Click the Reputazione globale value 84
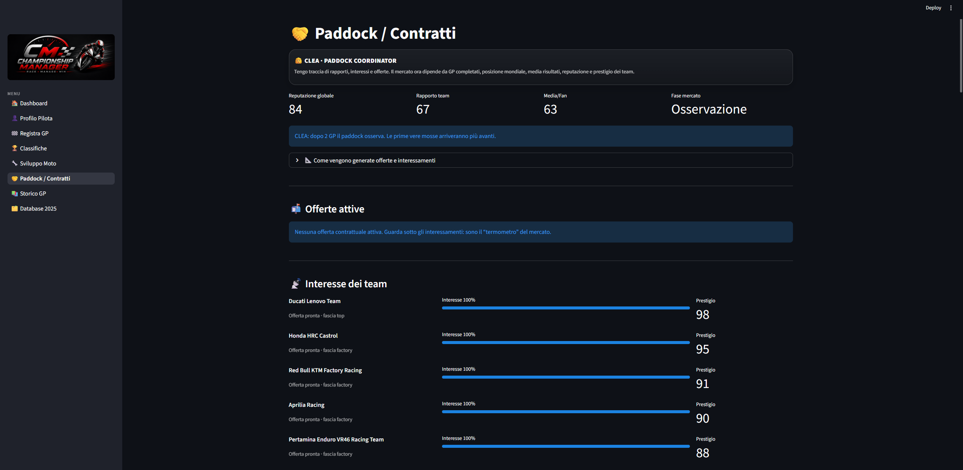This screenshot has width=963, height=470. pos(295,109)
